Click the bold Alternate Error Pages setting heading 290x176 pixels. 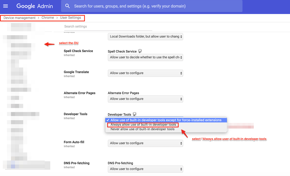79,93
